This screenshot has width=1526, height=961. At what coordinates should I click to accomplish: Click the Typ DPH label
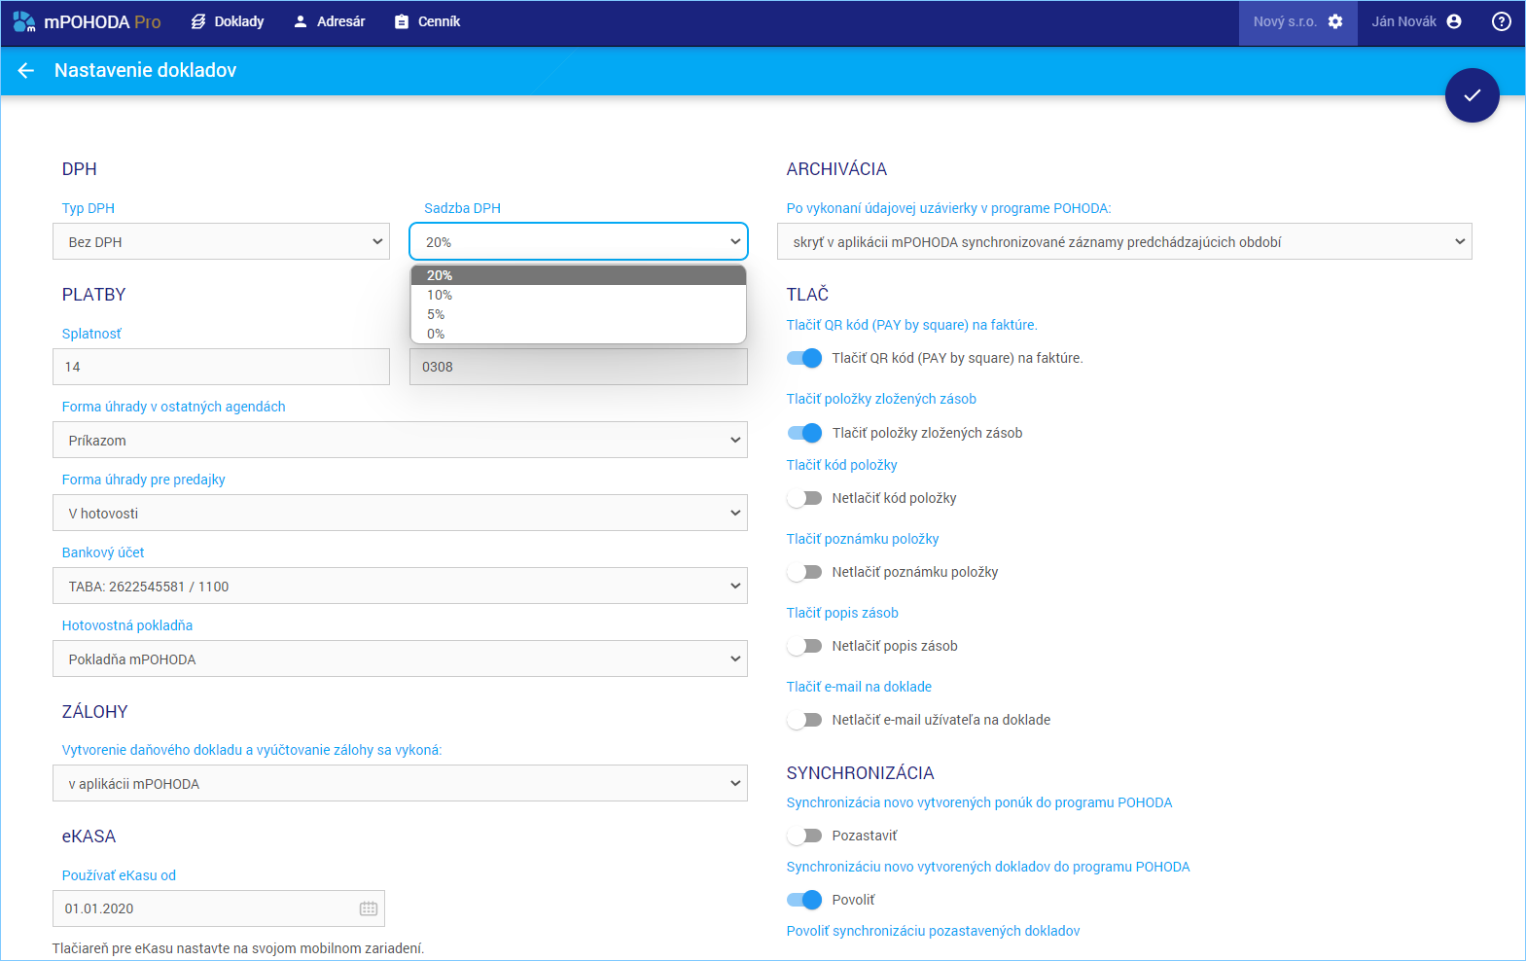pos(89,208)
